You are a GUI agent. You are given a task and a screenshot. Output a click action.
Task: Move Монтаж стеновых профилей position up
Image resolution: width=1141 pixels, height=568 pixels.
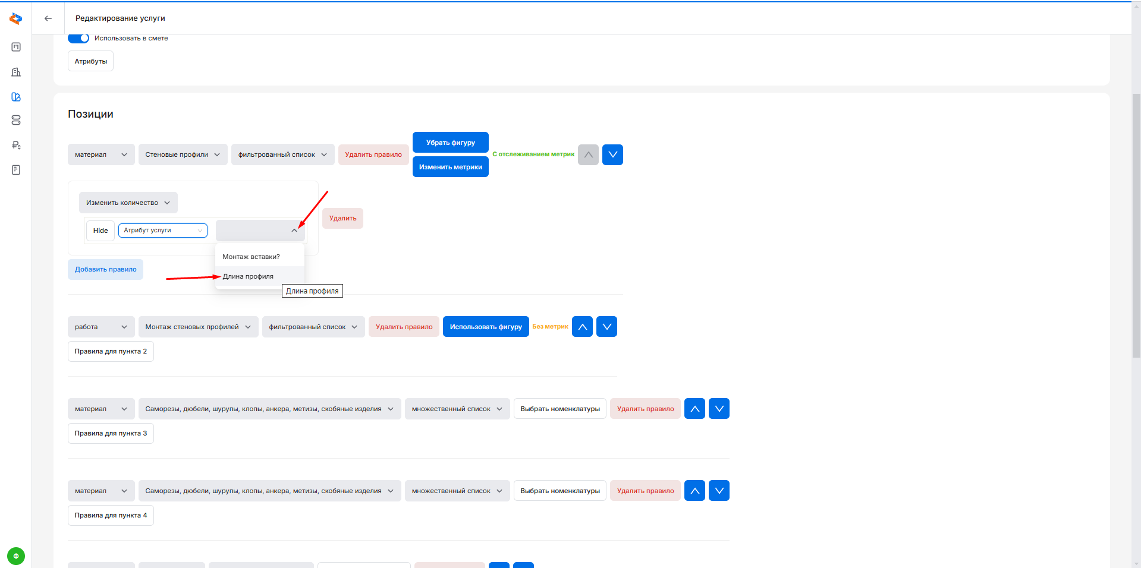582,327
